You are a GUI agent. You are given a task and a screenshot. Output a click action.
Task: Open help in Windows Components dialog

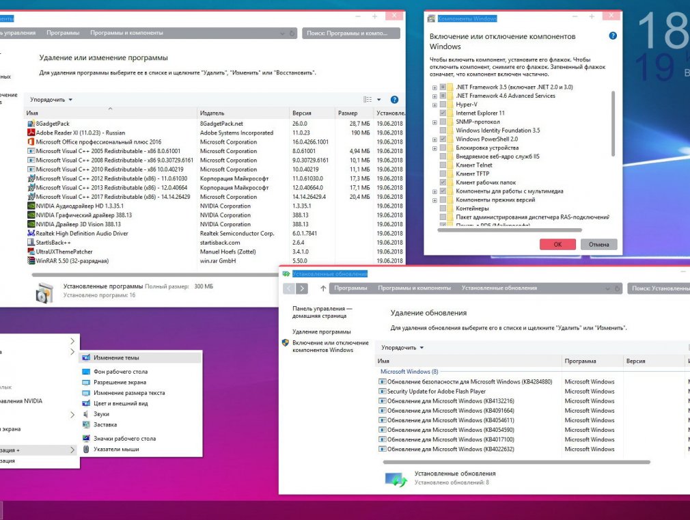(x=613, y=36)
